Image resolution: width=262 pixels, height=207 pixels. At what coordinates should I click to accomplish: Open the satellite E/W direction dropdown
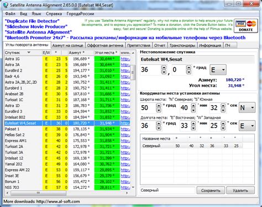point(218,70)
